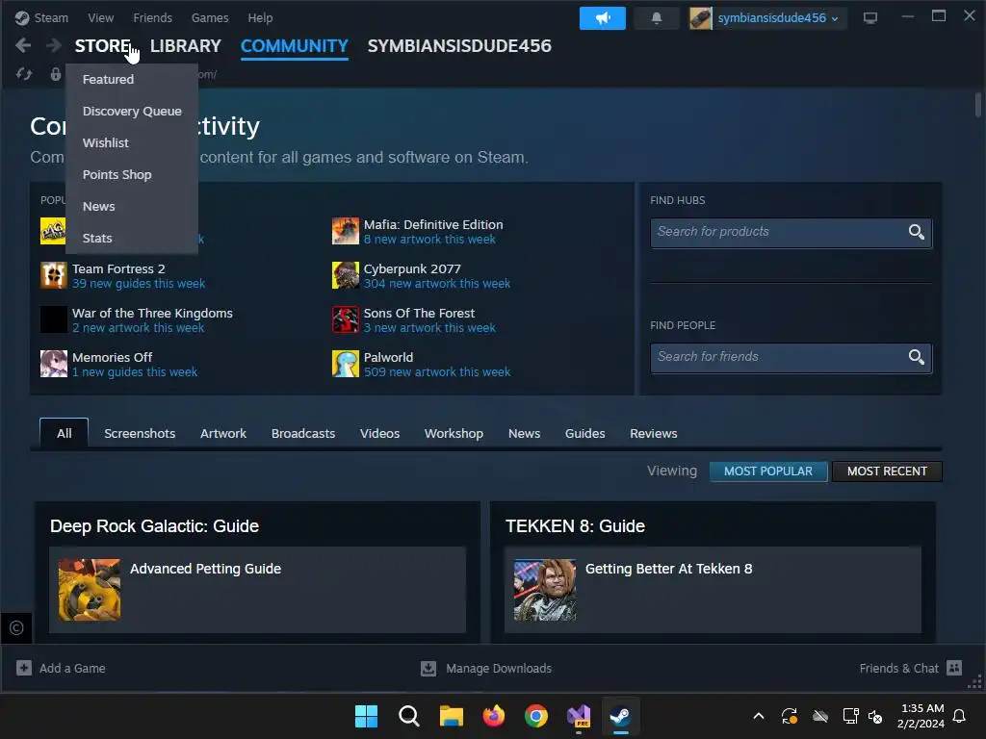
Task: Click the symbiansisdude456 avatar image
Action: coord(701,18)
